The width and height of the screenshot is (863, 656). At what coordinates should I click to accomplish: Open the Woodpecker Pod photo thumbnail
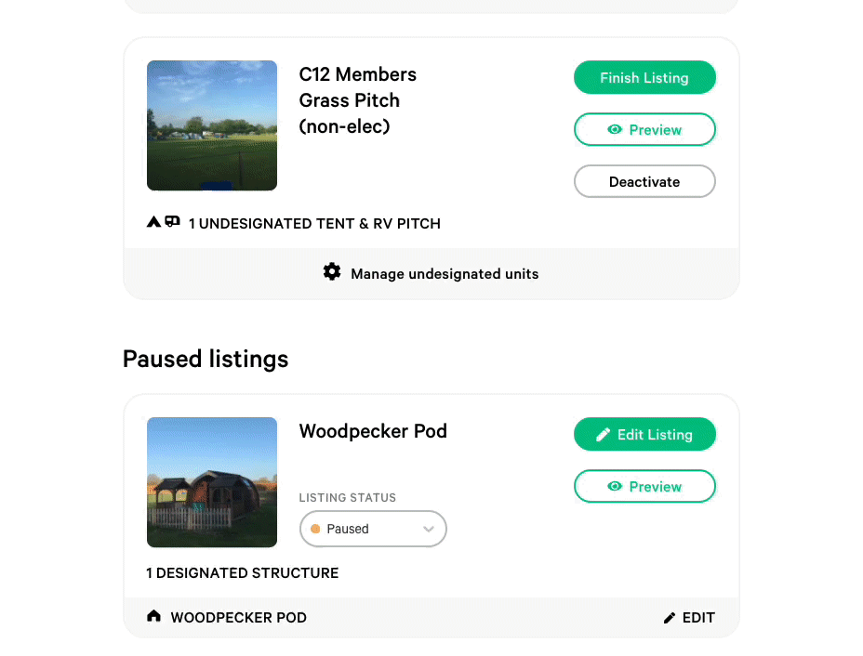(x=212, y=482)
